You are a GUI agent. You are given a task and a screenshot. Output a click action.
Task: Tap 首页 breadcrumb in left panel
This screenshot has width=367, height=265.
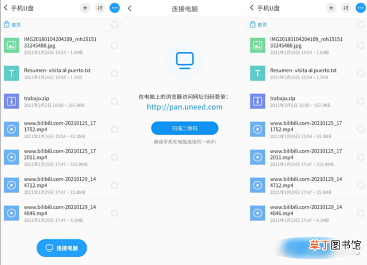[x=13, y=25]
